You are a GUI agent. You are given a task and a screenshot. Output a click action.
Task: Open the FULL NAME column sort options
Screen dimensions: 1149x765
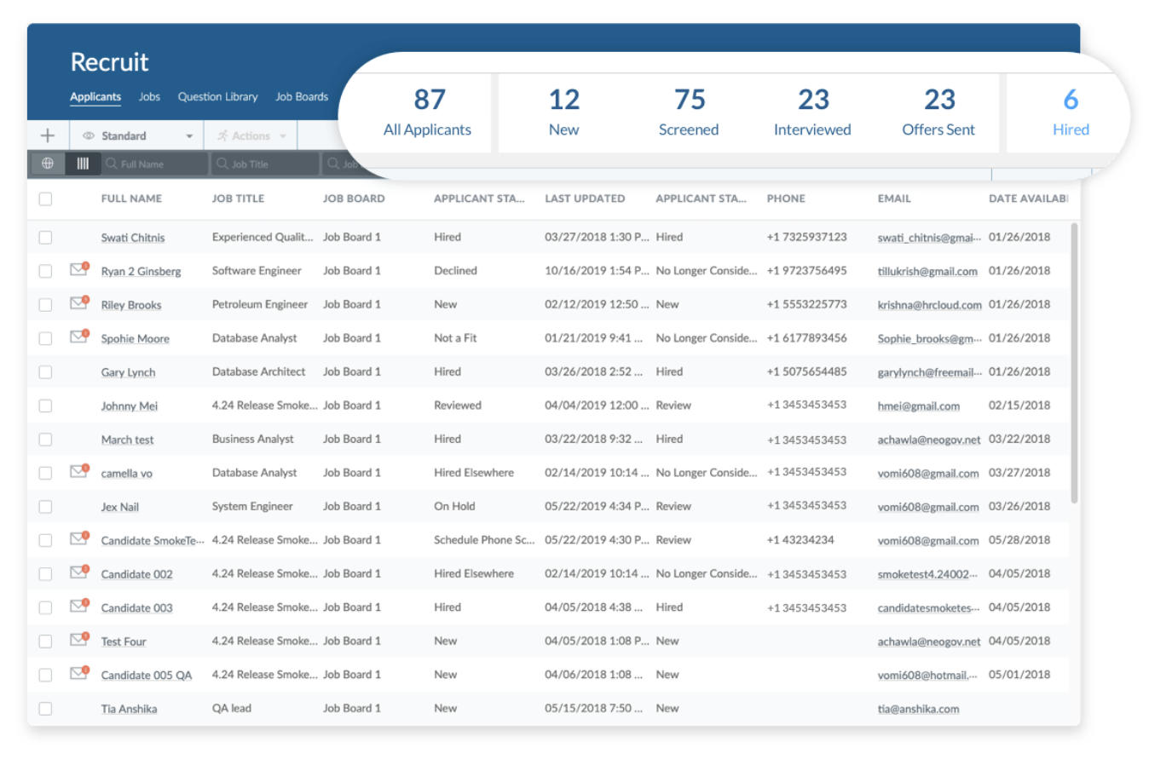pyautogui.click(x=131, y=198)
